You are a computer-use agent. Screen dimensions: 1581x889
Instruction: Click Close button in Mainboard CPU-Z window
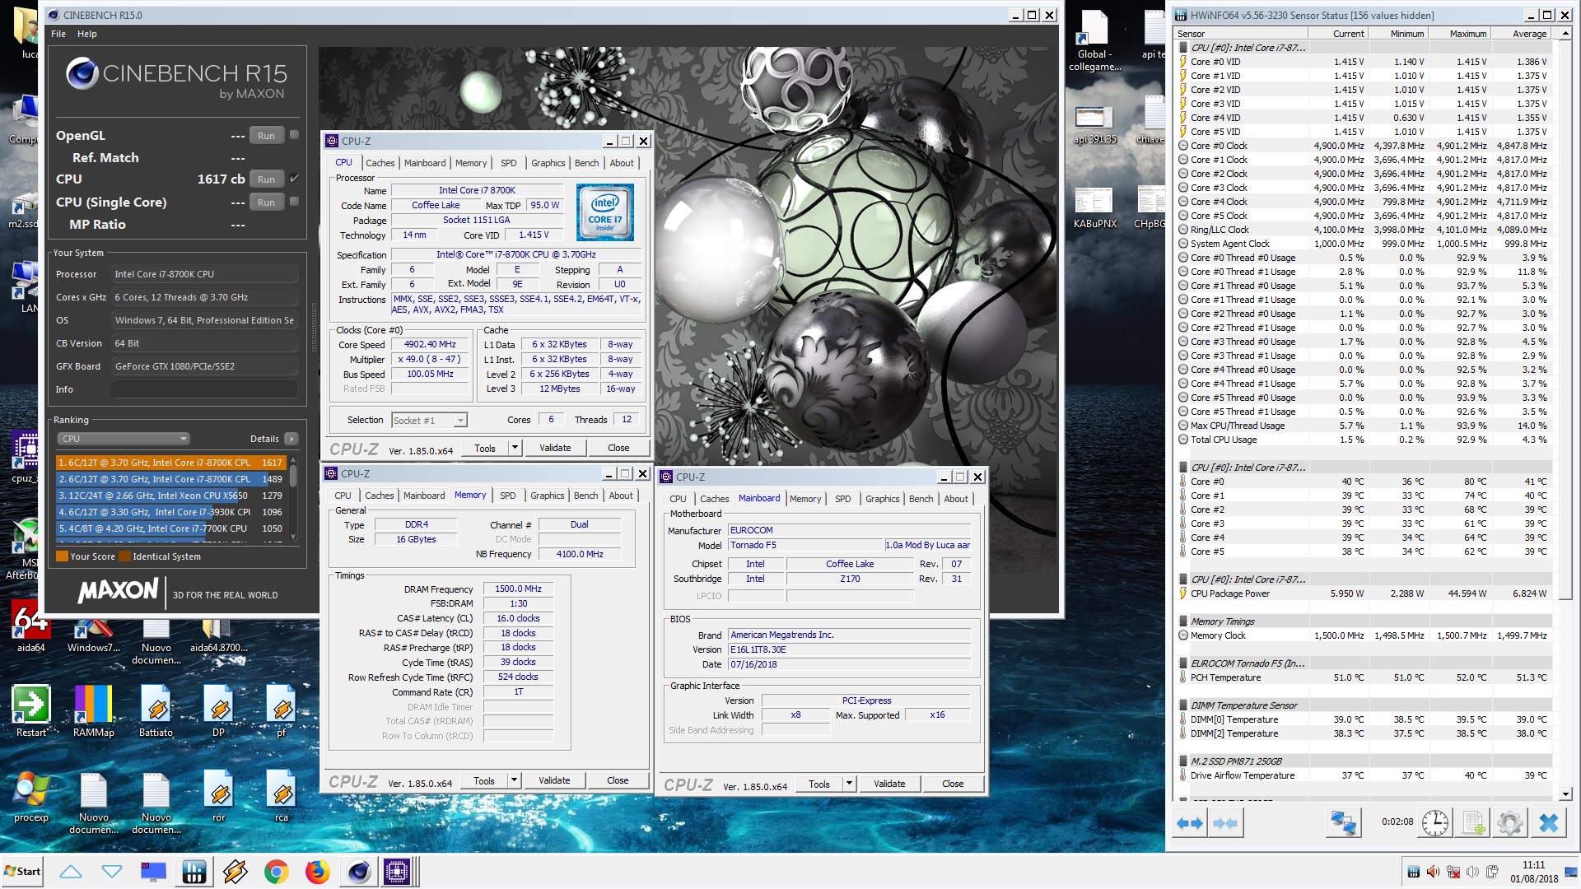coord(953,784)
